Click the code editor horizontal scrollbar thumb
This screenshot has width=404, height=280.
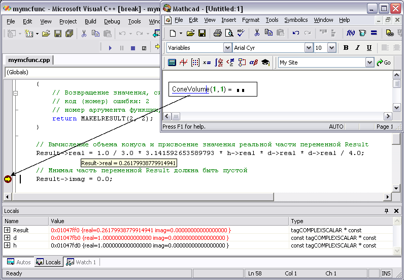tap(143, 197)
